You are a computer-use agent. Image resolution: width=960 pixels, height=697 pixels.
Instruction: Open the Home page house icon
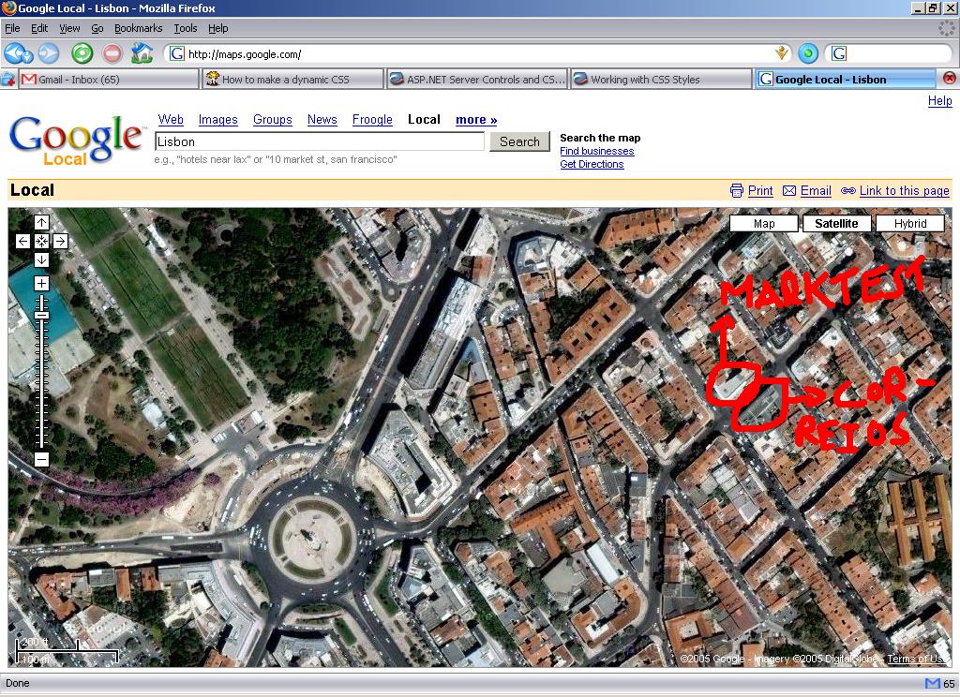(142, 53)
